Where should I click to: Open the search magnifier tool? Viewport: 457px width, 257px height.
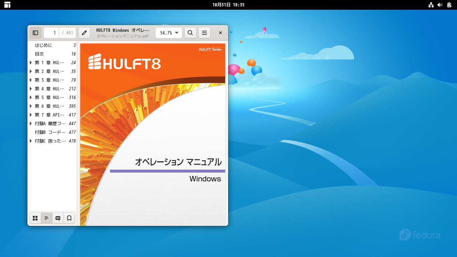(x=190, y=33)
